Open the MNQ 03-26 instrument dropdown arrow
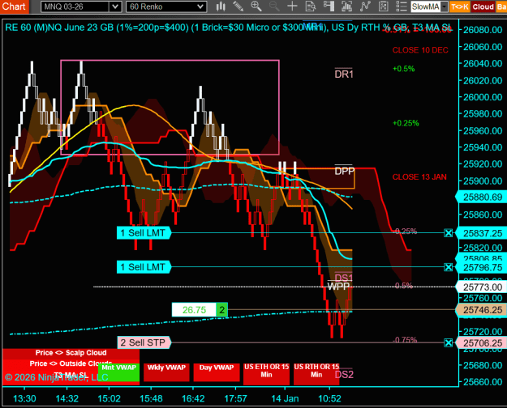The height and width of the screenshot is (408, 507). pos(115,6)
